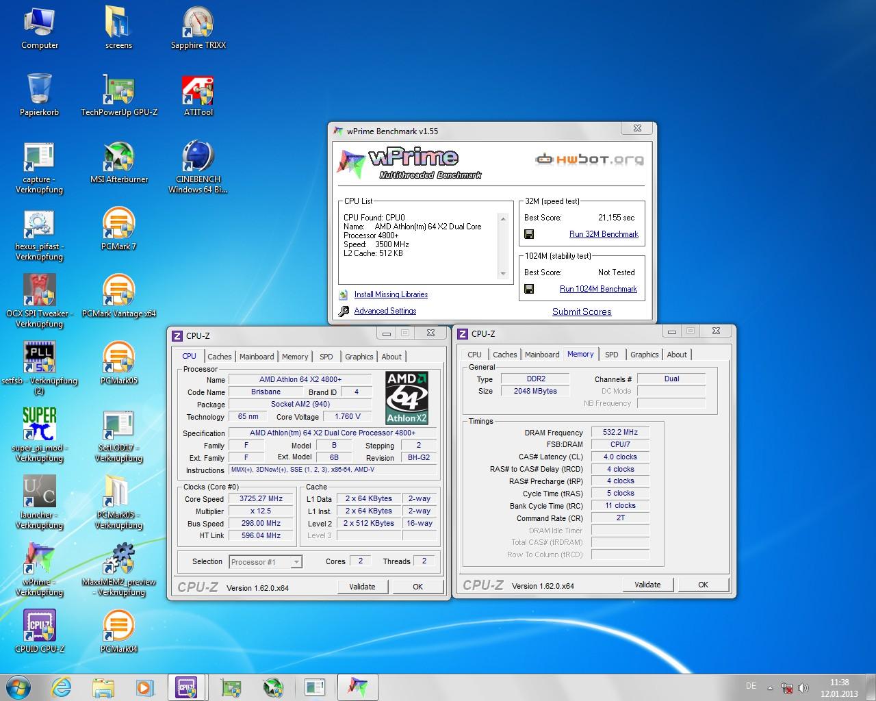Click volume icon in system tray
This screenshot has width=876, height=701.
803,688
